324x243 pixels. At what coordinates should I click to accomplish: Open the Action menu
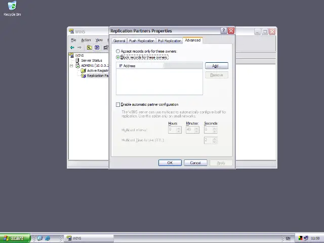pos(86,40)
